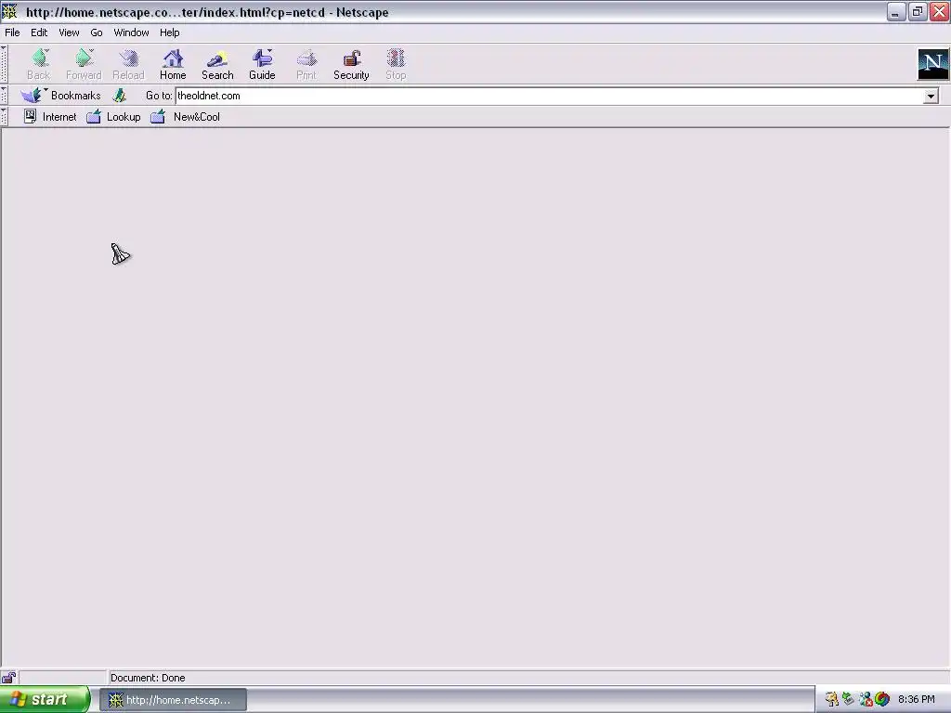Open the Go menu
This screenshot has width=951, height=713.
tap(97, 32)
